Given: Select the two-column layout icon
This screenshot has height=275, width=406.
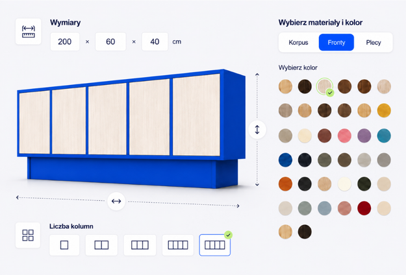Looking at the screenshot, I should 101,245.
